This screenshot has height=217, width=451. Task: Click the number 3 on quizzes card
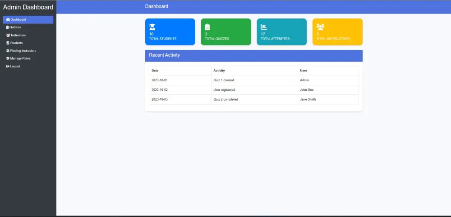(206, 34)
